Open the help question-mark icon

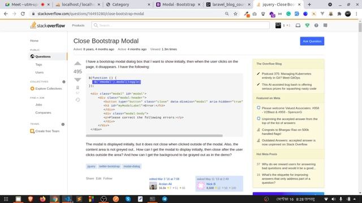[x=316, y=25]
